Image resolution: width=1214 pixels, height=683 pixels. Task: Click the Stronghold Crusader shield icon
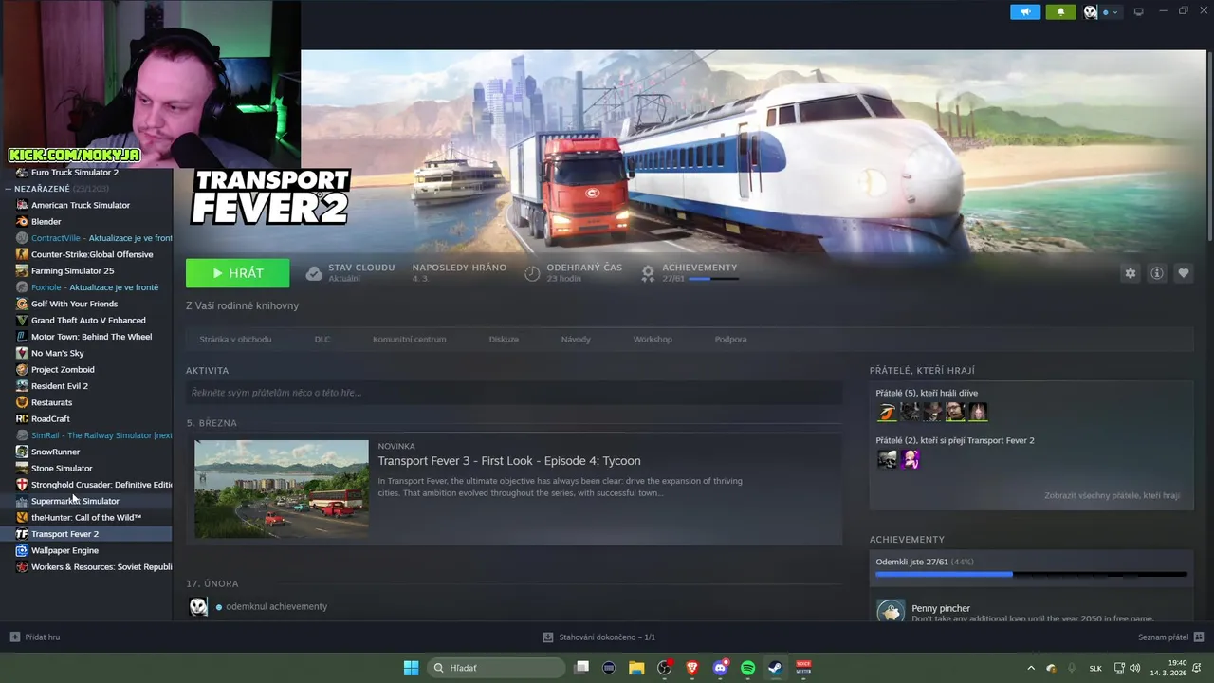[x=22, y=485]
